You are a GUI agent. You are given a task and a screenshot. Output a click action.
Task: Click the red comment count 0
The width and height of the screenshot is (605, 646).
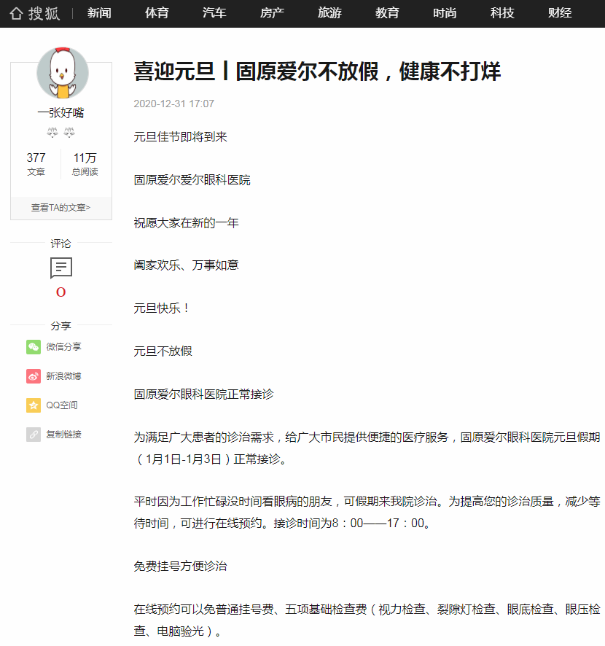click(x=61, y=292)
